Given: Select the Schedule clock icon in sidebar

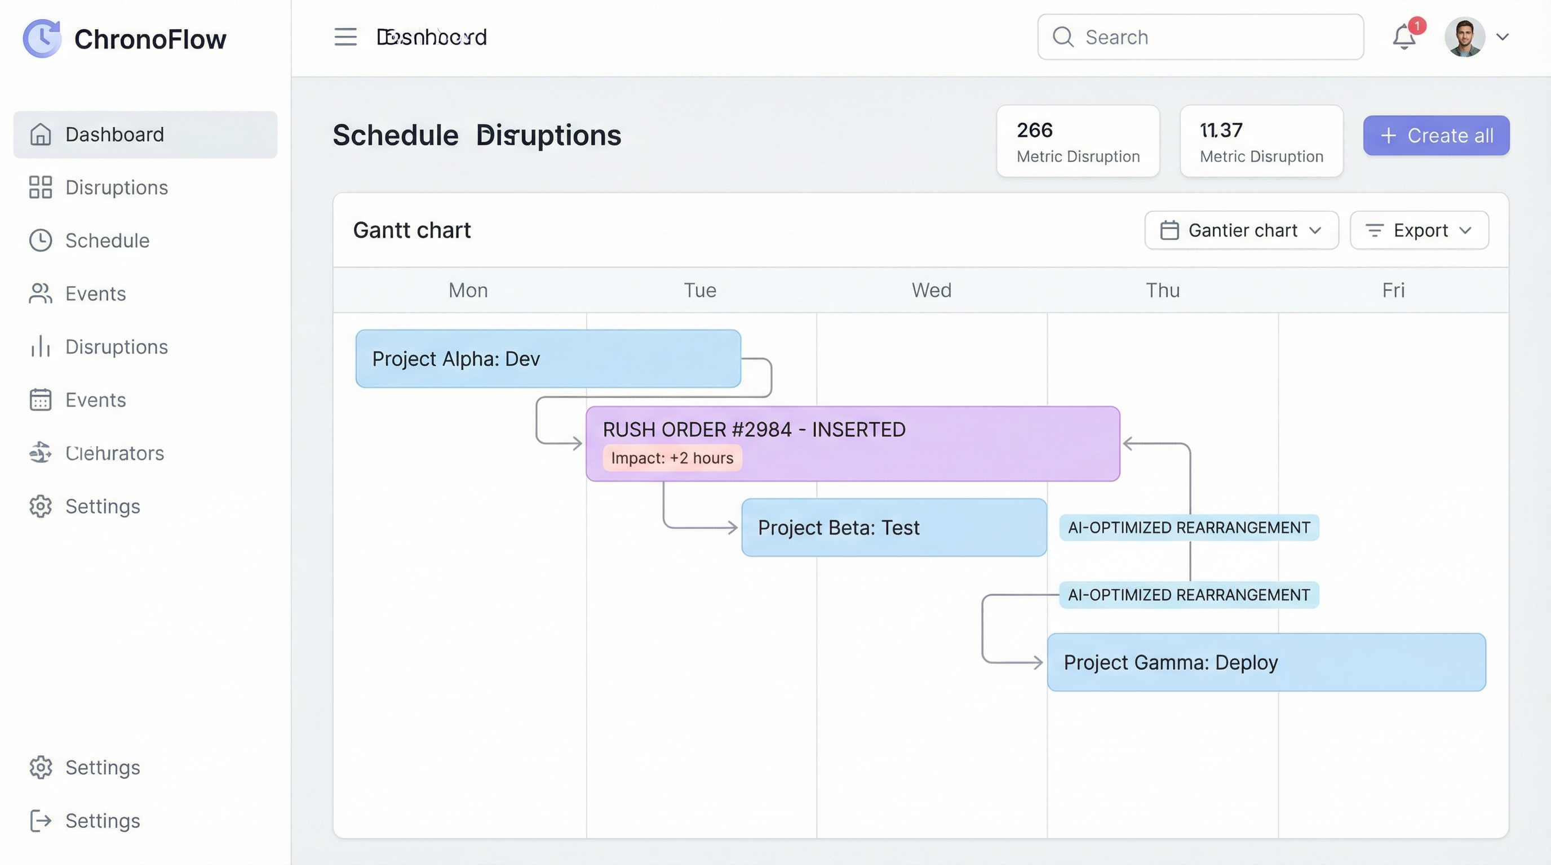Looking at the screenshot, I should (41, 240).
